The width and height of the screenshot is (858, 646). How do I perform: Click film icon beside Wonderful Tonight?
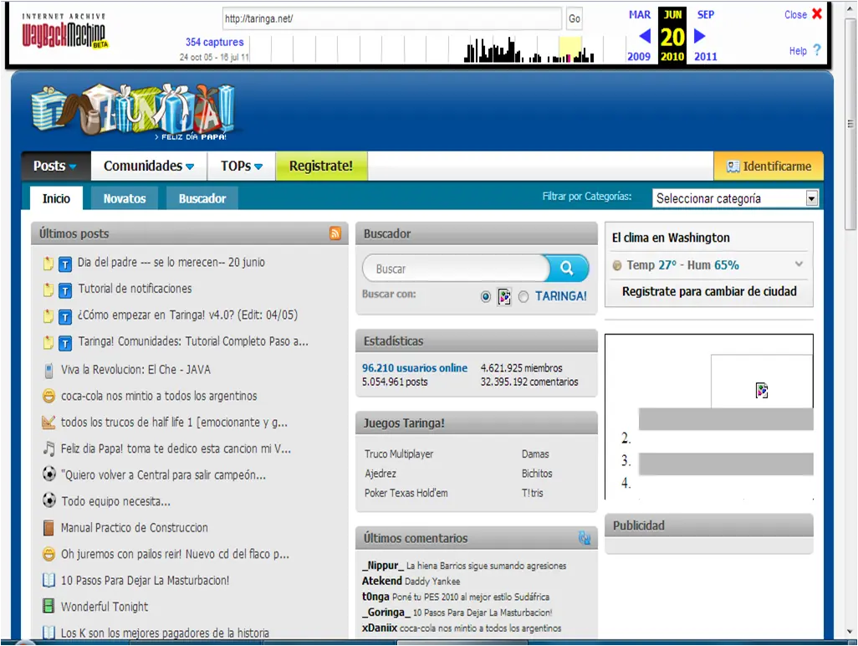click(x=49, y=606)
